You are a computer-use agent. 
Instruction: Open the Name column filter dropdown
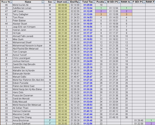pyautogui.click(x=43, y=2)
